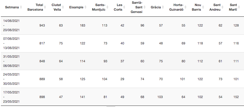Sort Horta-Guinardó column with arrow icon

click(186, 7)
